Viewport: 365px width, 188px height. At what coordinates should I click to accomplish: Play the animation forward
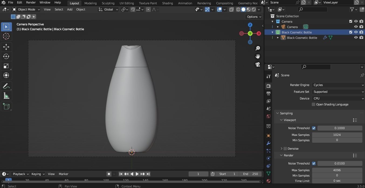tap(137, 174)
